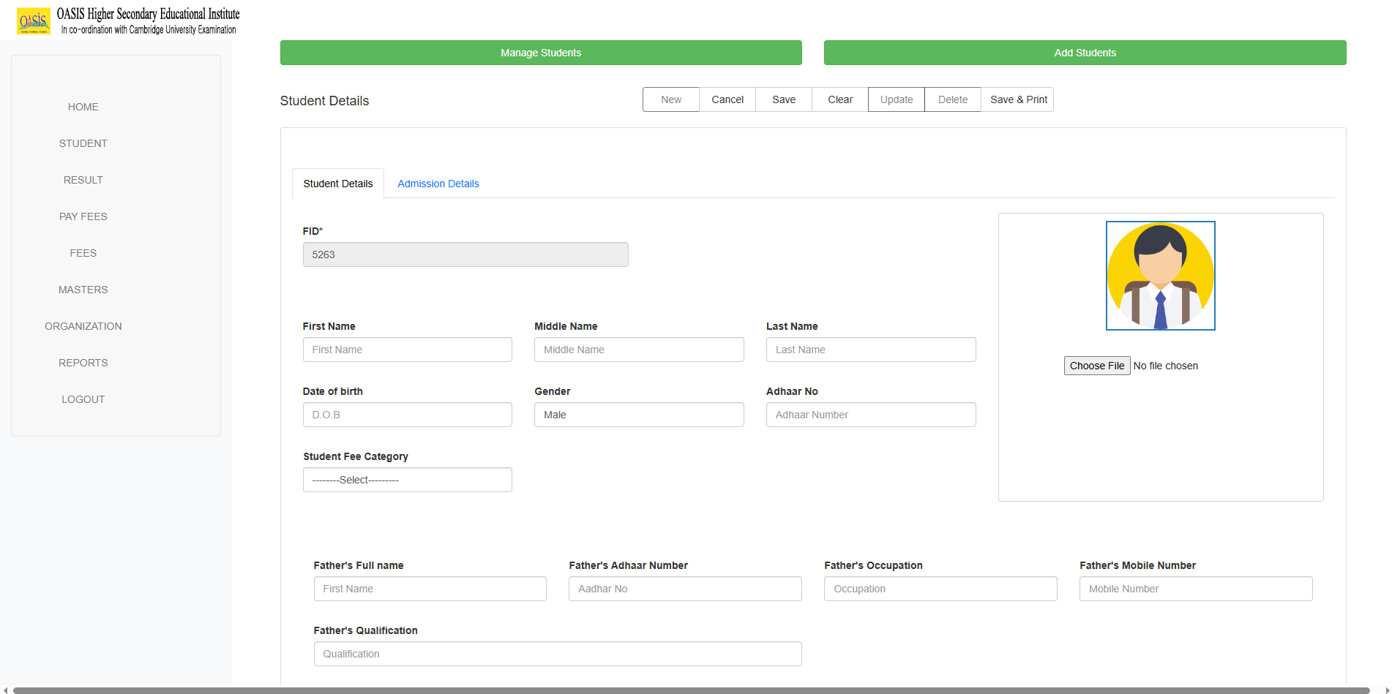Click the Adhaar Number field
Screen dimensions: 1392x694
870,415
